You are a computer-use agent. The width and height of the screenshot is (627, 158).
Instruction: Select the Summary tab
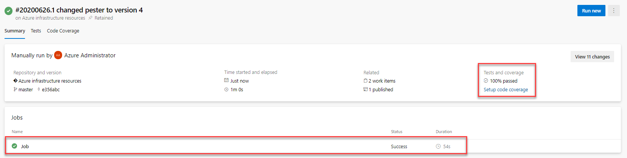(x=15, y=31)
